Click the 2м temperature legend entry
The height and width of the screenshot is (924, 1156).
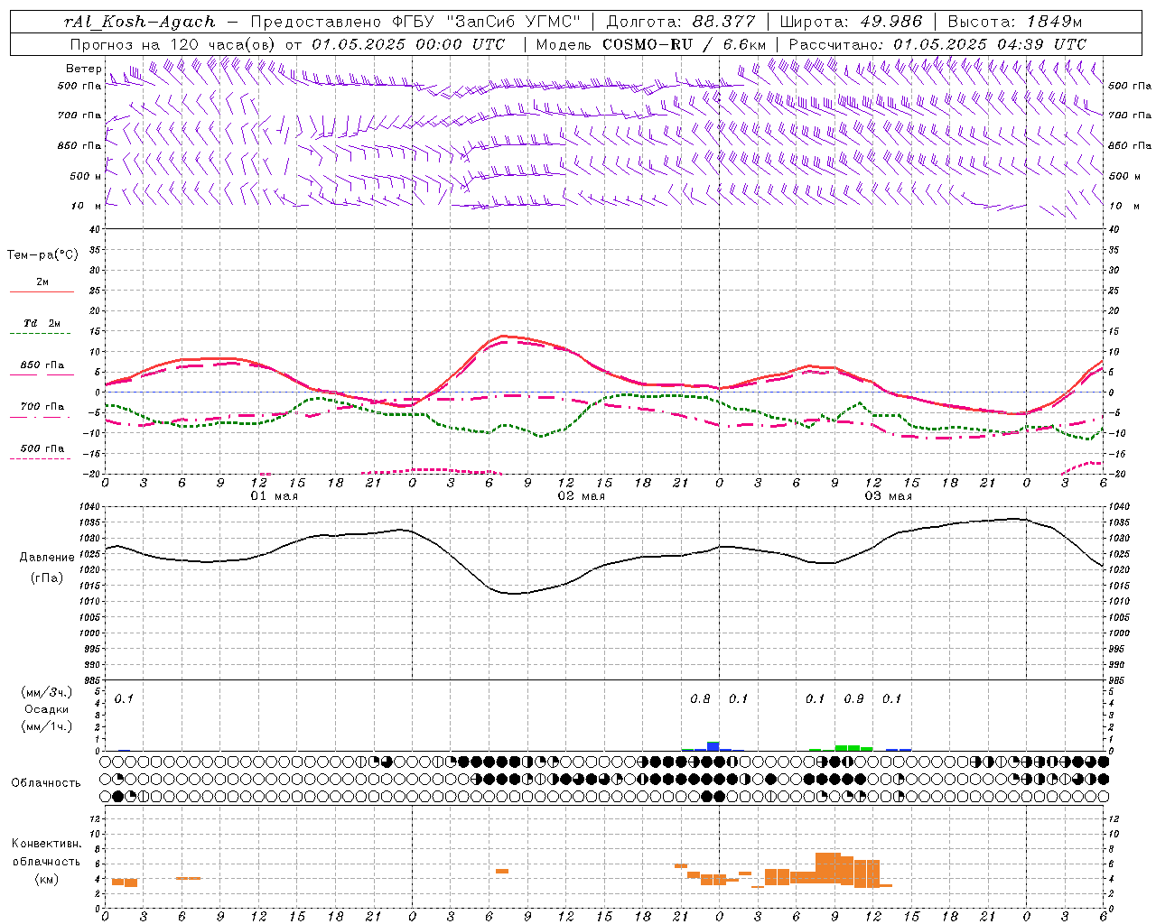(42, 282)
